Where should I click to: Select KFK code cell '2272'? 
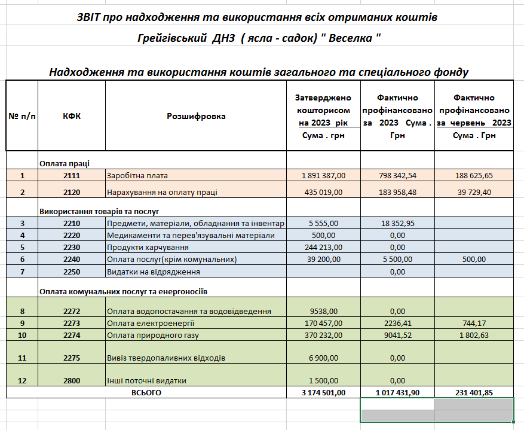(72, 307)
